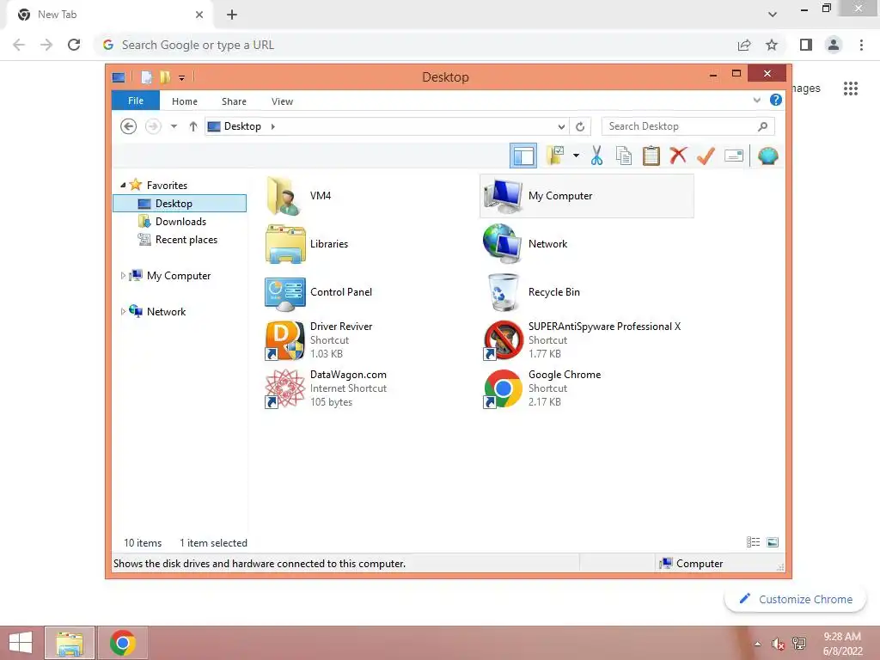The image size is (880, 660).
Task: Click the red X Delete icon
Action: [678, 155]
